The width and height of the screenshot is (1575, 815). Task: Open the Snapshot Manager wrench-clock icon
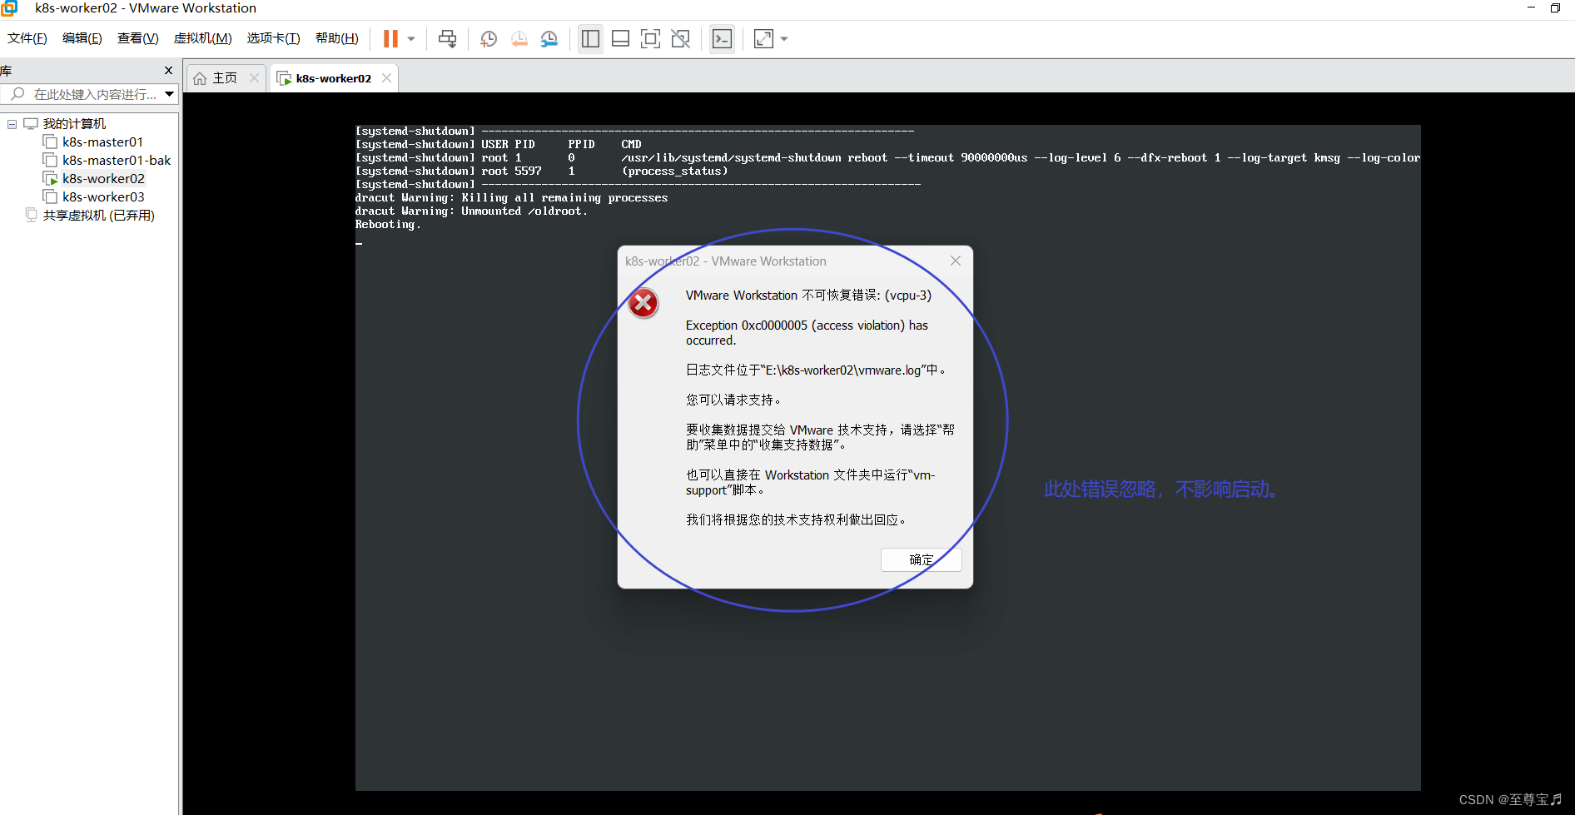[549, 39]
